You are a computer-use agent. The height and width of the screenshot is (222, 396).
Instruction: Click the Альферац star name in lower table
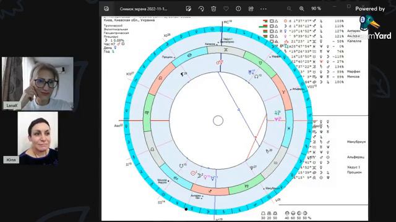point(356,157)
